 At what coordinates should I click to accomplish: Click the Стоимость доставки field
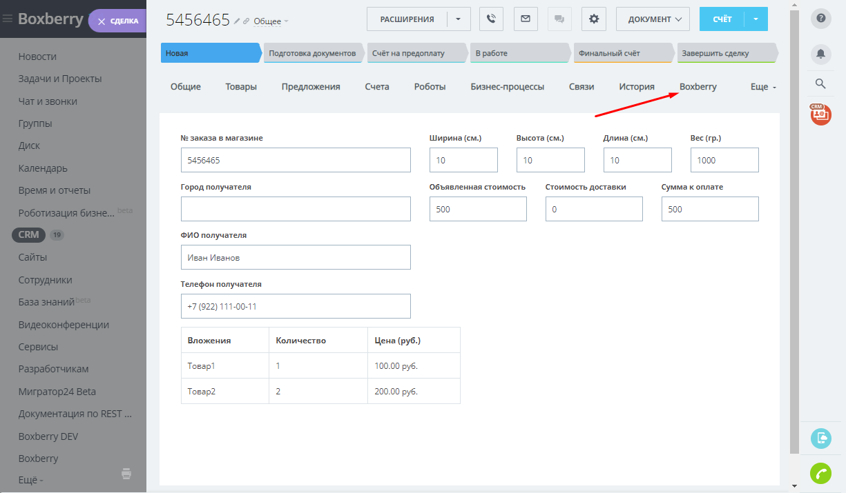594,209
